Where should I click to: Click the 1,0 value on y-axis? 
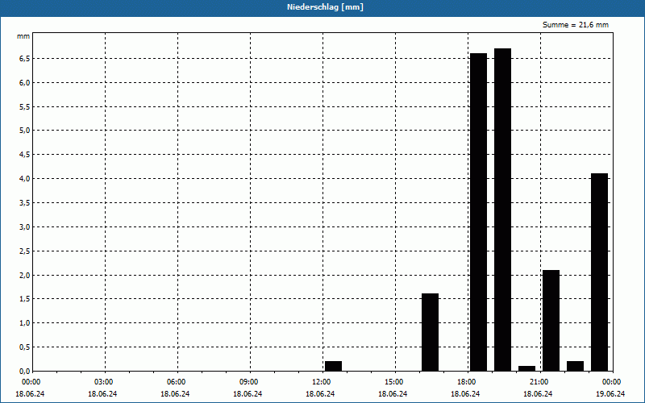pyautogui.click(x=24, y=323)
